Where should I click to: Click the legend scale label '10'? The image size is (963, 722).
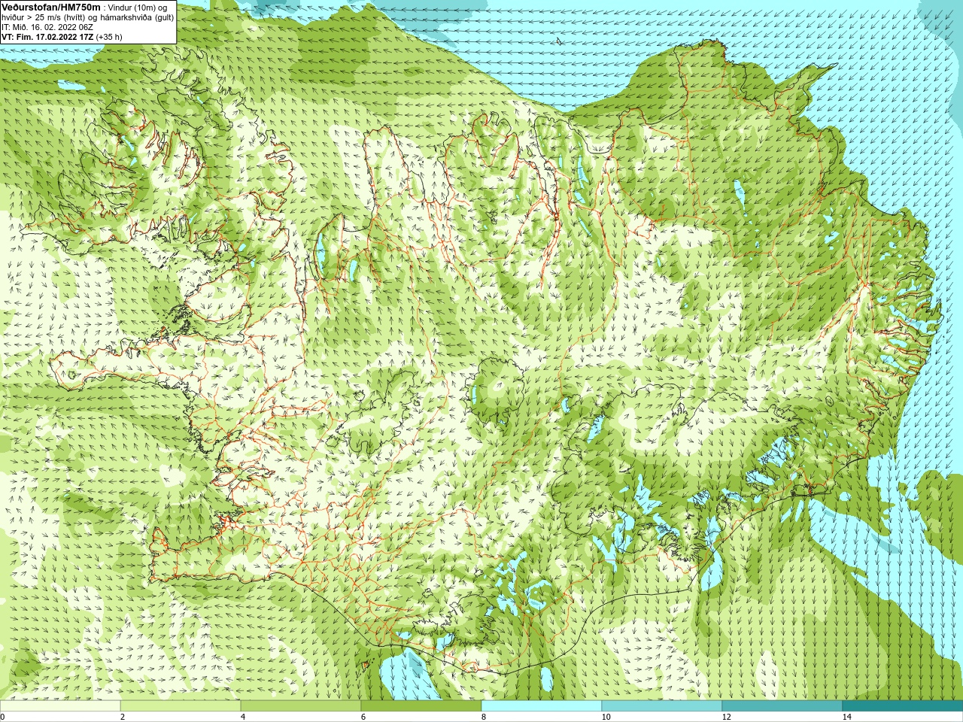(606, 717)
